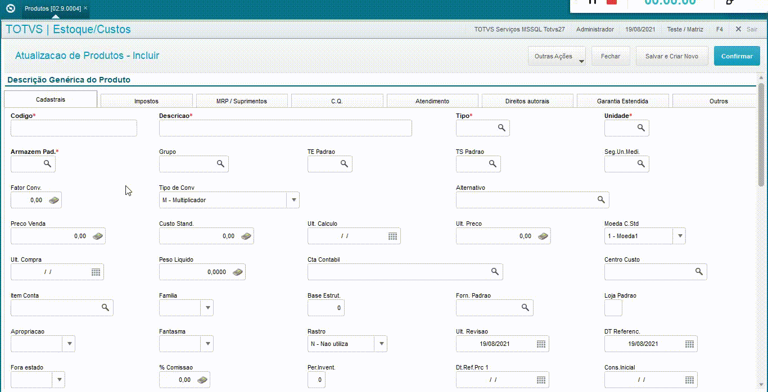Focus the Base Estrut. input field
Viewport: 768px width, 392px height.
pos(326,308)
